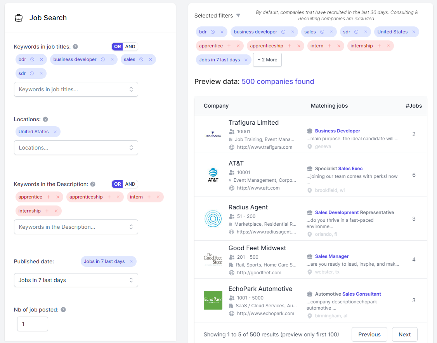Remove Jobs in 7 last days tag in Published date
Viewport: 437px width, 343px height.
pyautogui.click(x=131, y=261)
